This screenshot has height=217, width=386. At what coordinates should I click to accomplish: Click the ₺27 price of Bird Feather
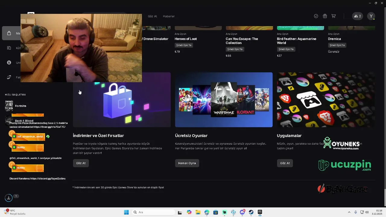[279, 56]
